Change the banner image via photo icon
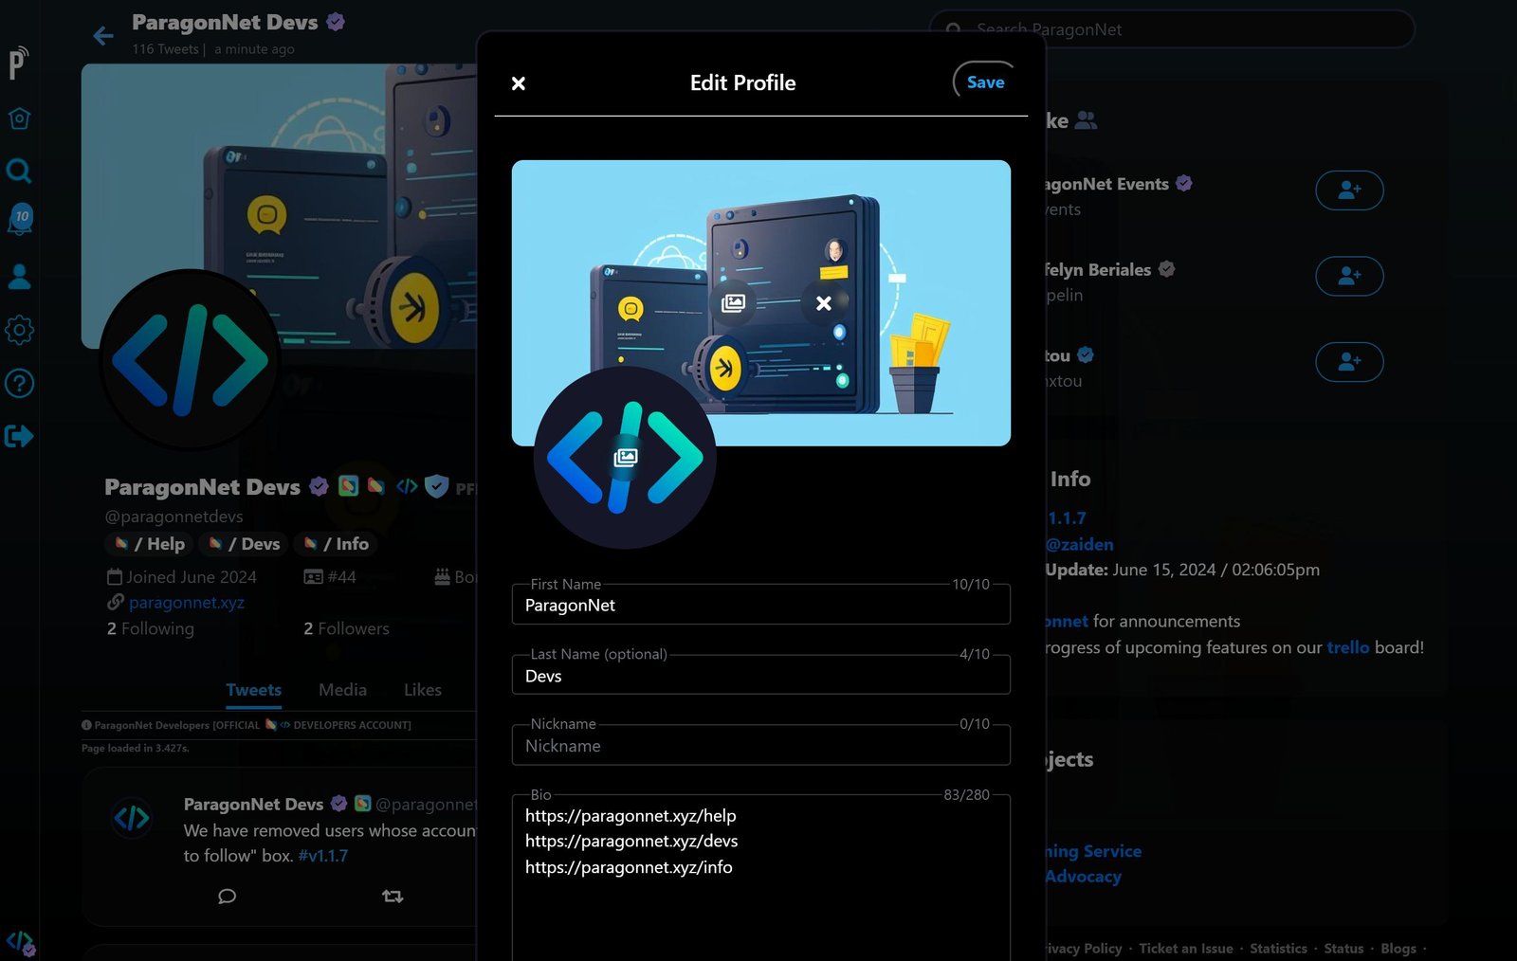The width and height of the screenshot is (1517, 961). pos(733,303)
